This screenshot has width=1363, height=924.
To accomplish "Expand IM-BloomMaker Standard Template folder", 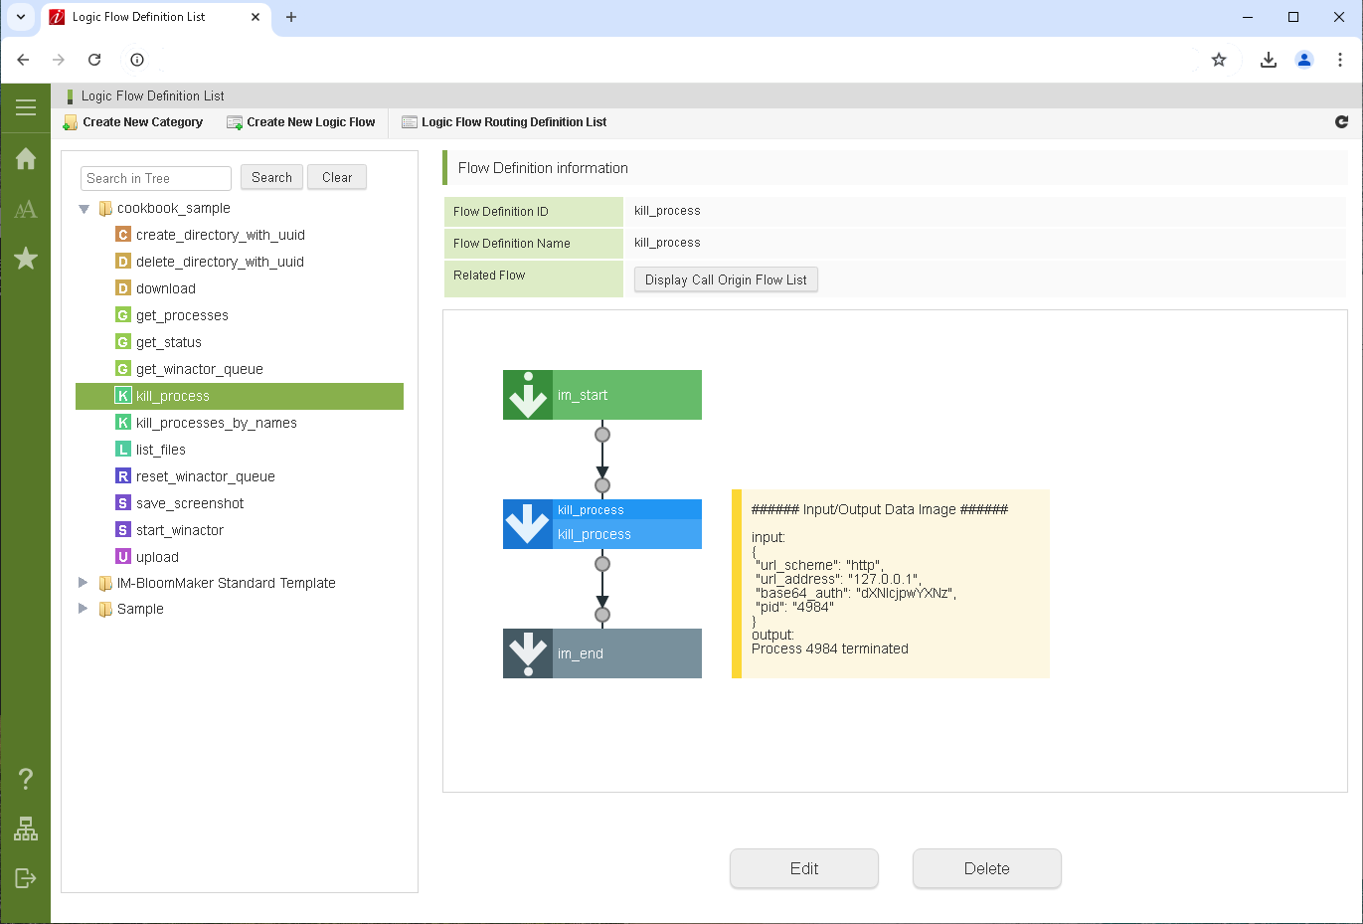I will click(x=84, y=583).
